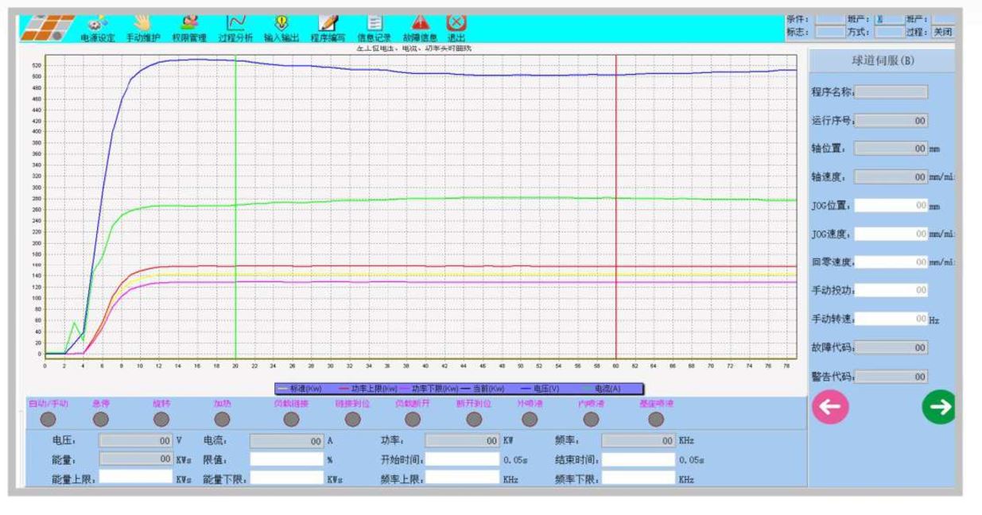Toggle the 自动/手动 indicator
Image resolution: width=982 pixels, height=515 pixels.
click(x=48, y=419)
